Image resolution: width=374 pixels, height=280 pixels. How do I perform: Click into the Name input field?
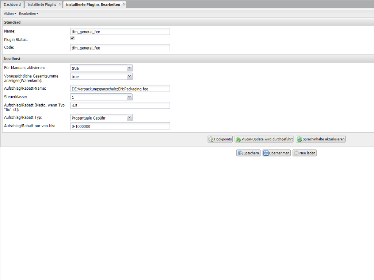pos(120,32)
